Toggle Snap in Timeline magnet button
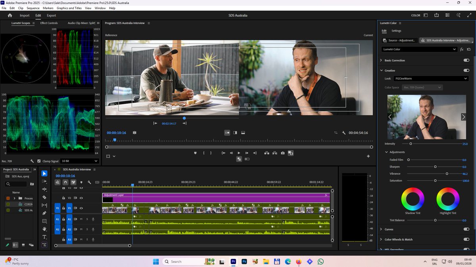 [65, 182]
